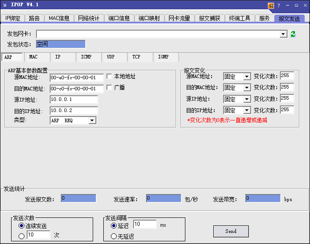The height and width of the screenshot is (244, 310).
Task: Click 源MAC地址 变化次数 field
Action: tap(287, 76)
